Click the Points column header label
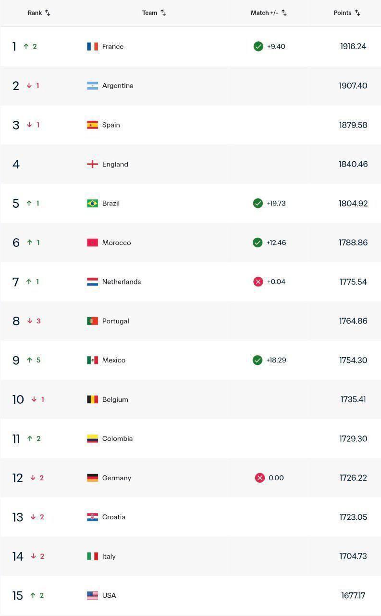This screenshot has height=616, width=381. 343,13
